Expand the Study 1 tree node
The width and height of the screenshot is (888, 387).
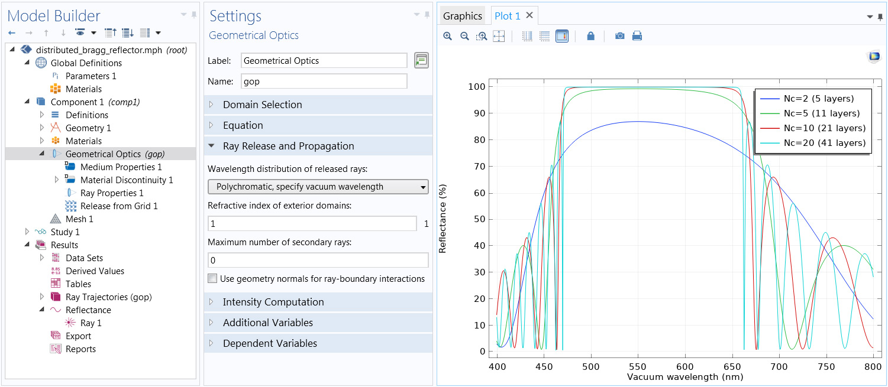tap(27, 232)
